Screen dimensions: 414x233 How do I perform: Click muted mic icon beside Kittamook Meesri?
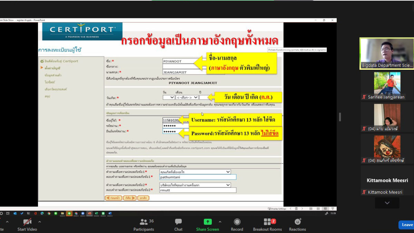[x=364, y=192]
